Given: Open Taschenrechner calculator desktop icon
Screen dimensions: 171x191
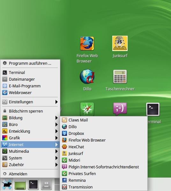Looking at the screenshot, I should click(x=120, y=77).
